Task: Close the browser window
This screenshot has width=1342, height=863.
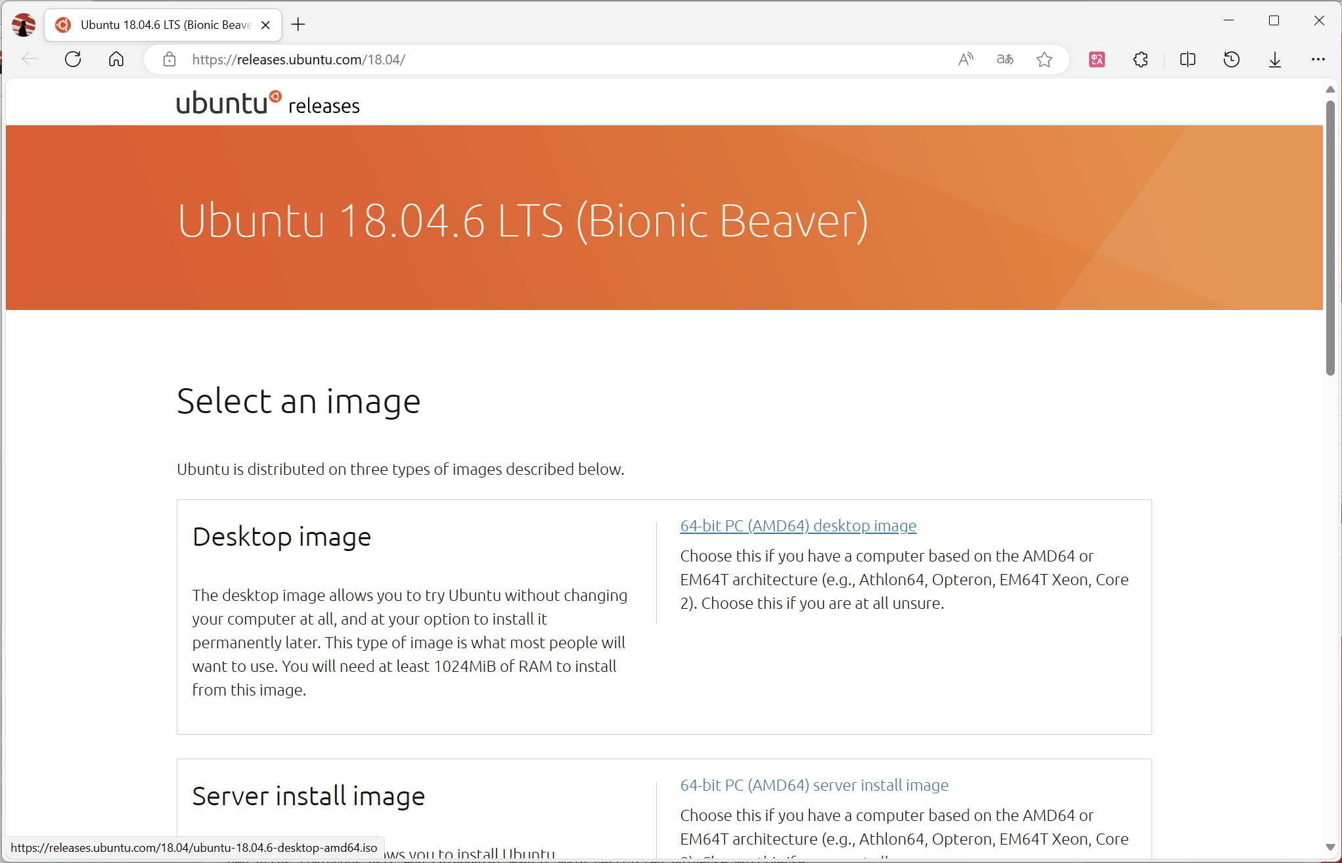Action: [1319, 21]
